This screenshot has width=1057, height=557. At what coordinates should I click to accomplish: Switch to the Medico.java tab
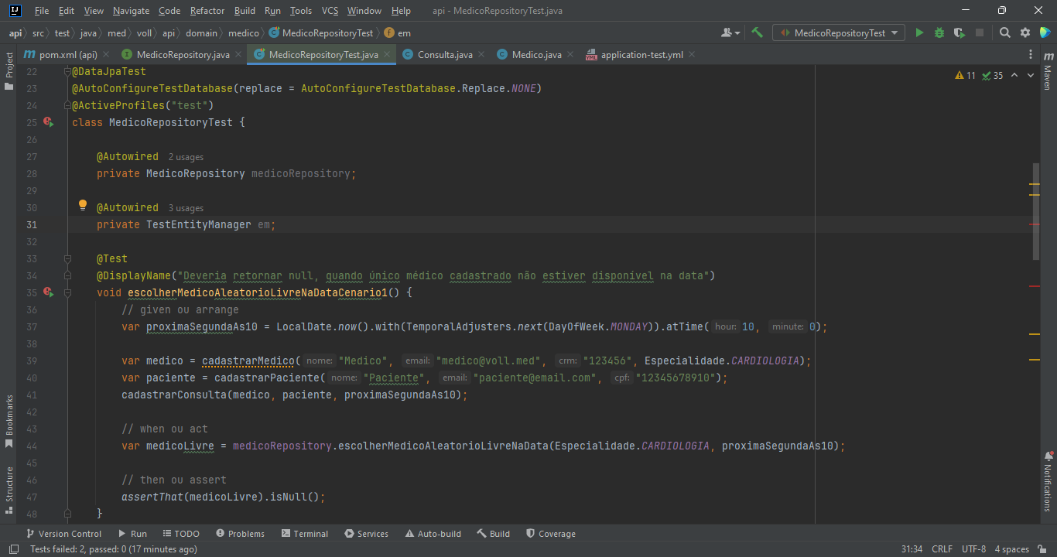(537, 55)
